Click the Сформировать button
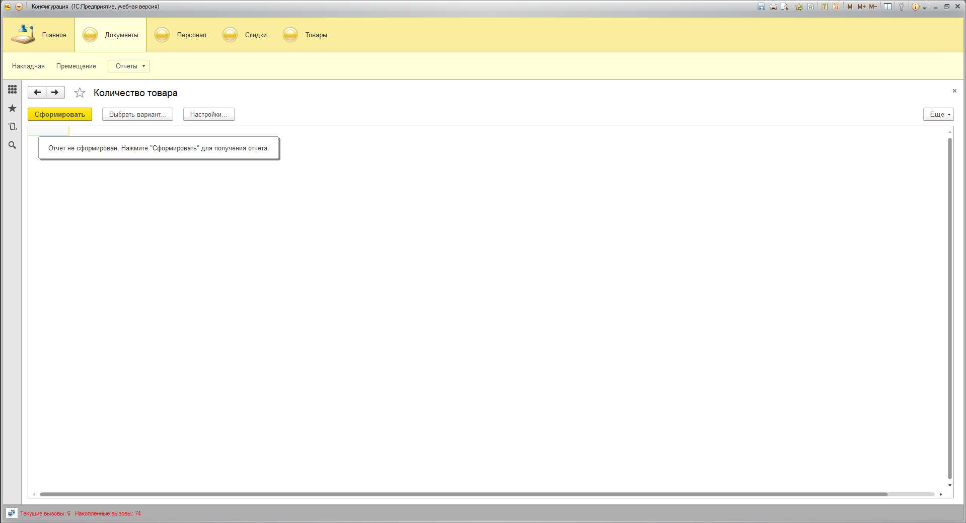966x523 pixels. point(60,115)
